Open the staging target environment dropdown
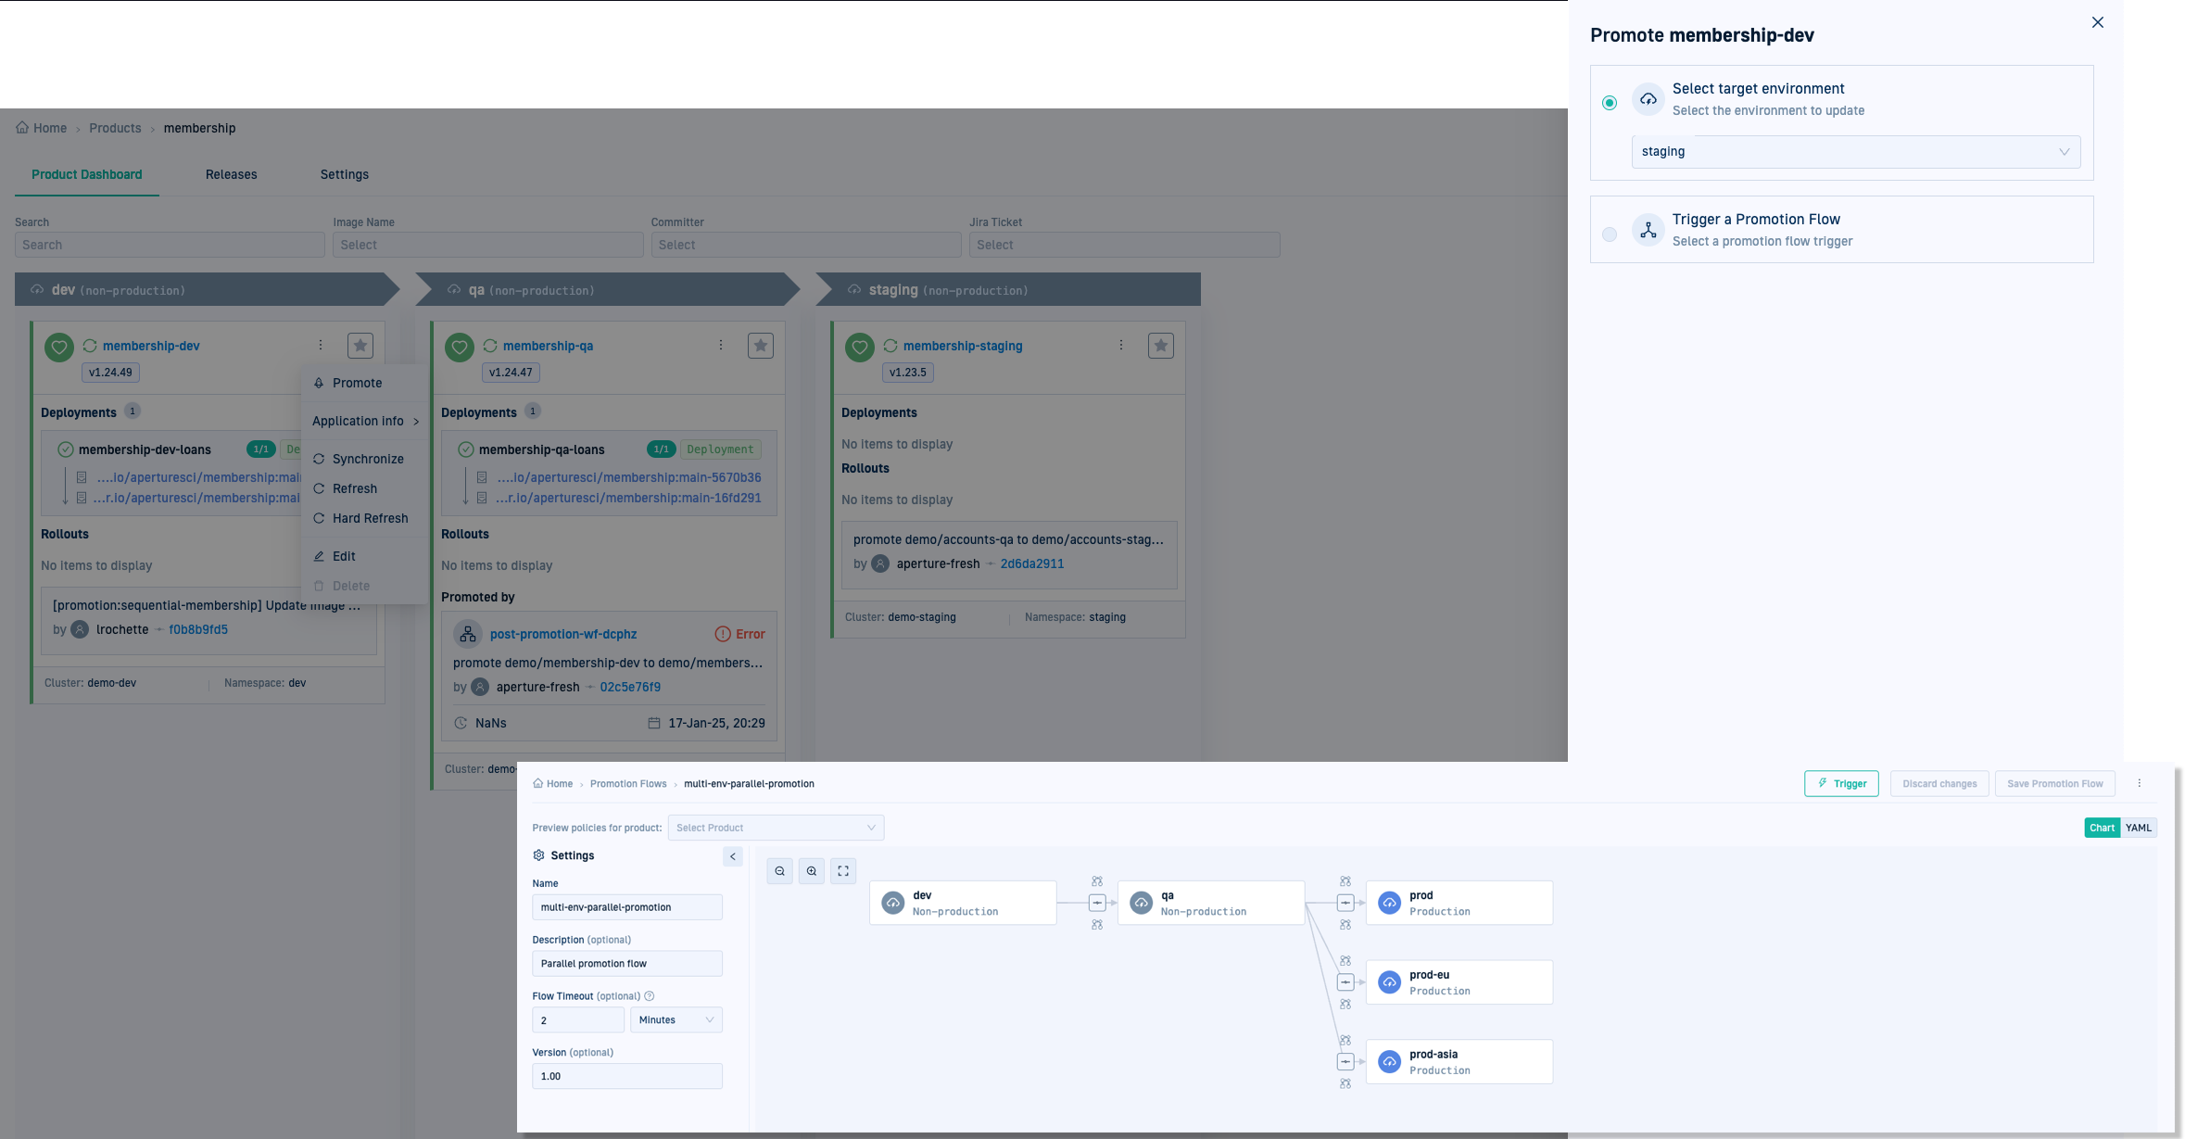 point(1855,152)
